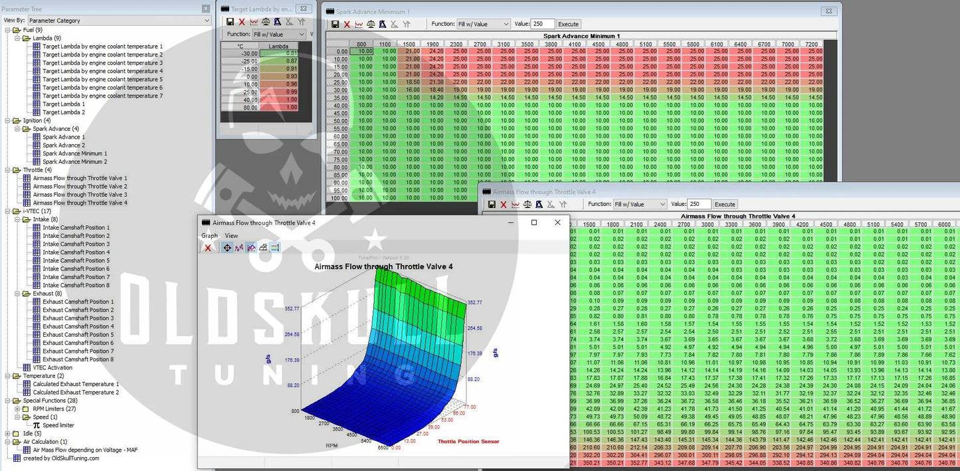Click the 0.81 lambda cell at -30.00 °C
Screen dimensions: 960x471
click(278, 54)
